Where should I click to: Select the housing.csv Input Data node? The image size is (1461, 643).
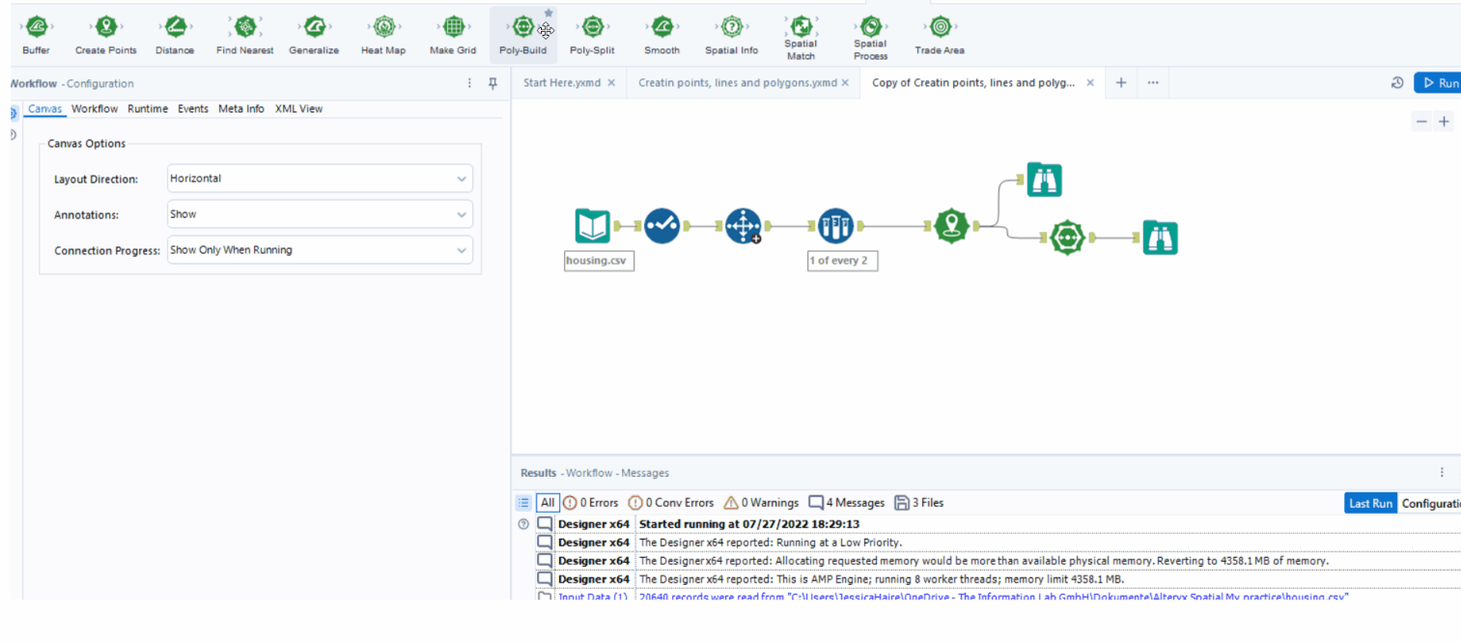pyautogui.click(x=593, y=226)
